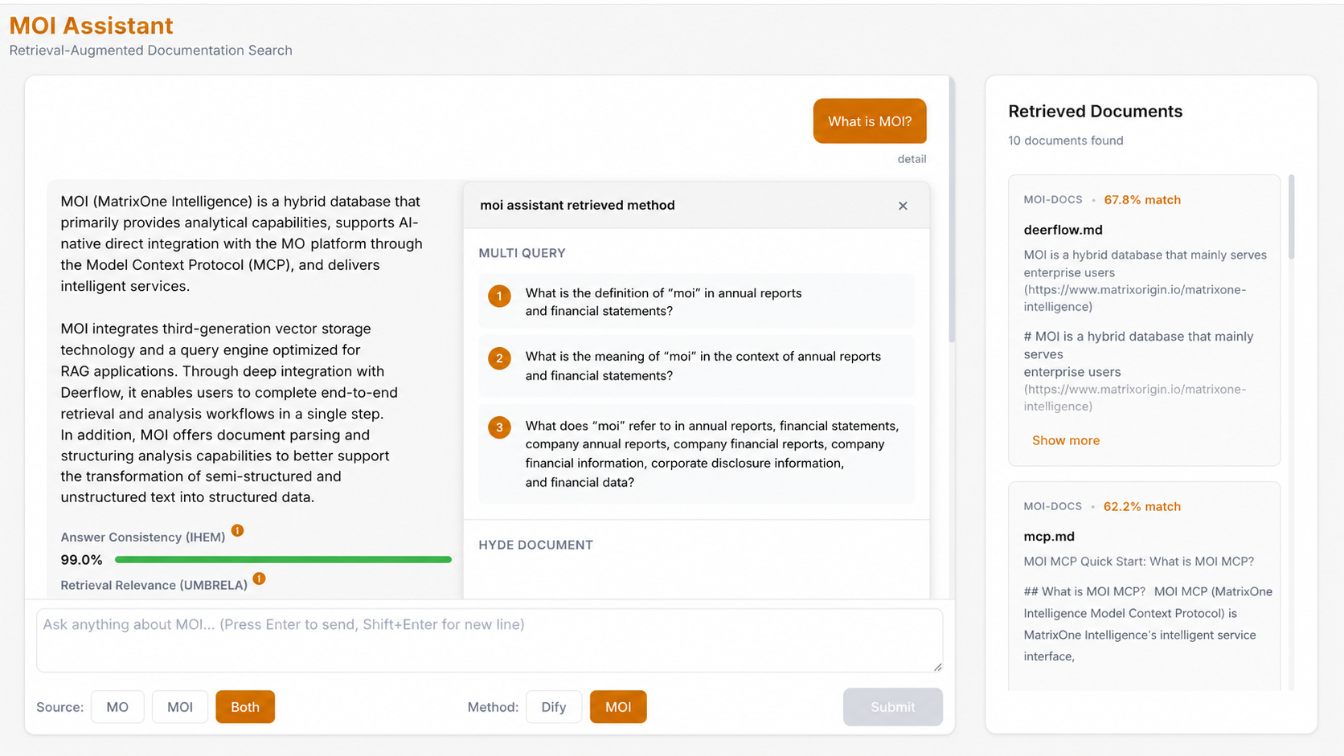Open the mcp.md document title
This screenshot has width=1344, height=756.
[x=1049, y=537]
